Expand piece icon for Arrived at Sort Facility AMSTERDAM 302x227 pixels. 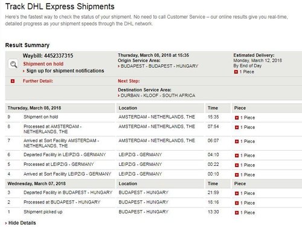(x=237, y=142)
